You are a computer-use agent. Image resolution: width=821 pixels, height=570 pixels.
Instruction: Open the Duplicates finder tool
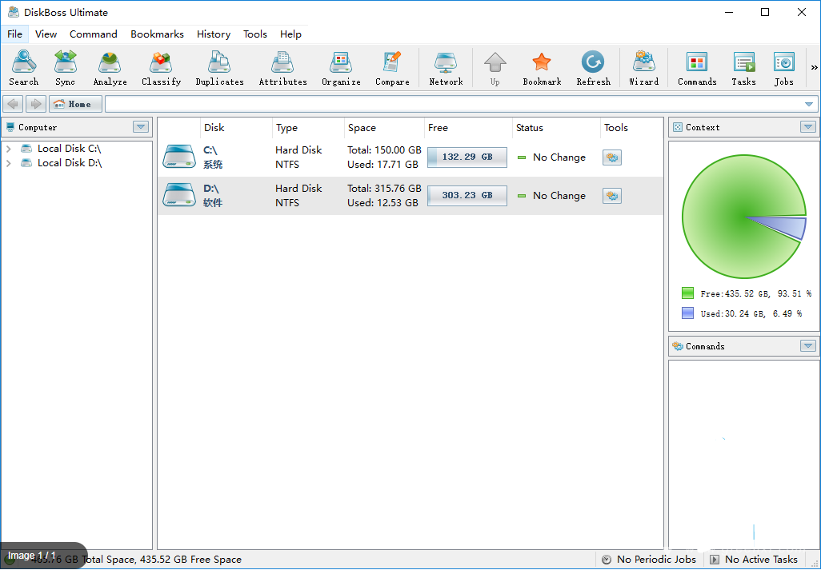tap(219, 68)
